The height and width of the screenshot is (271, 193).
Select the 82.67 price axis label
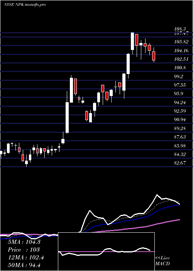click(x=180, y=163)
